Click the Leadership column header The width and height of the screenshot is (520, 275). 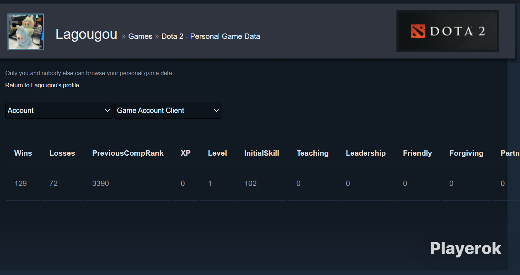click(366, 153)
